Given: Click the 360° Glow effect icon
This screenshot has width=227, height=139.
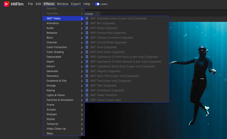Looking at the screenshot, I should pos(87,47).
